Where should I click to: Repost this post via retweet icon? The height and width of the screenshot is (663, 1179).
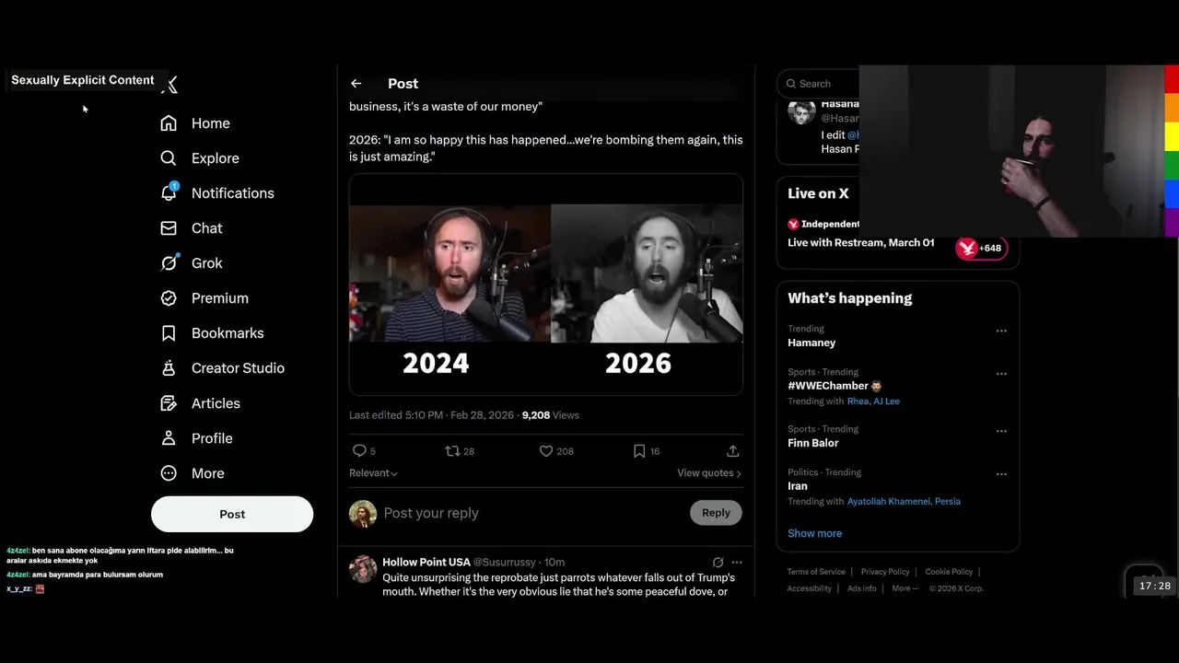tap(452, 451)
